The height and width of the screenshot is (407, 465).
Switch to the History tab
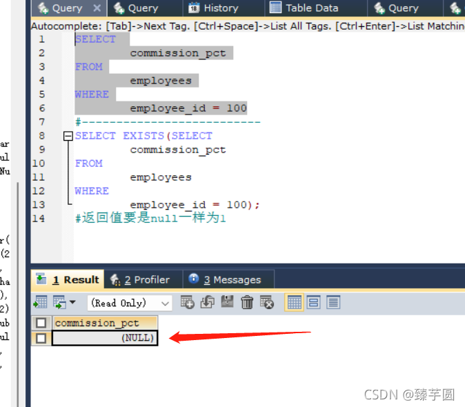223,8
